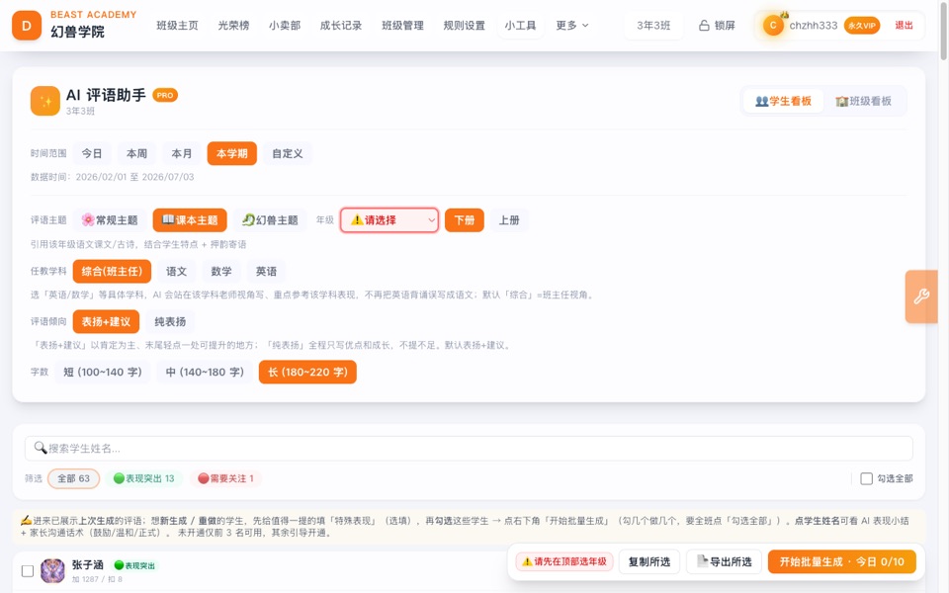The image size is (949, 593).
Task: Go to 班级主页 in top navigation
Action: pos(177,26)
